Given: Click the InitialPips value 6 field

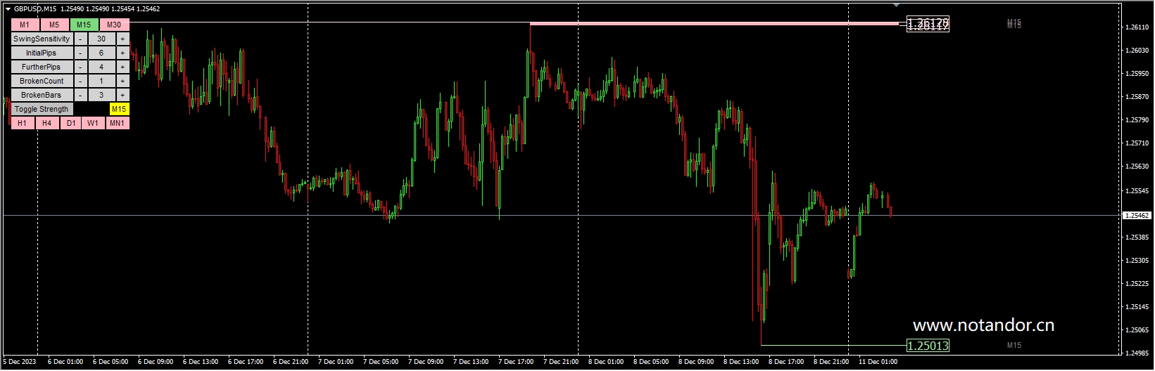Looking at the screenshot, I should 101,53.
